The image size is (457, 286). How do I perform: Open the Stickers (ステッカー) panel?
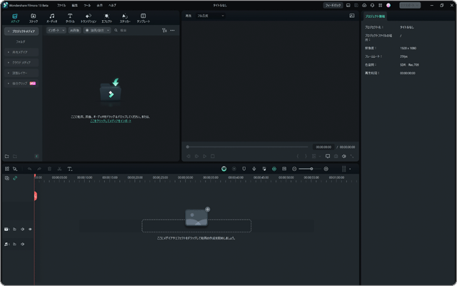click(x=125, y=18)
